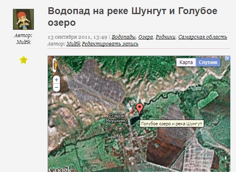Zoom out with the map minus button
236x172 pixels.
pos(56,87)
